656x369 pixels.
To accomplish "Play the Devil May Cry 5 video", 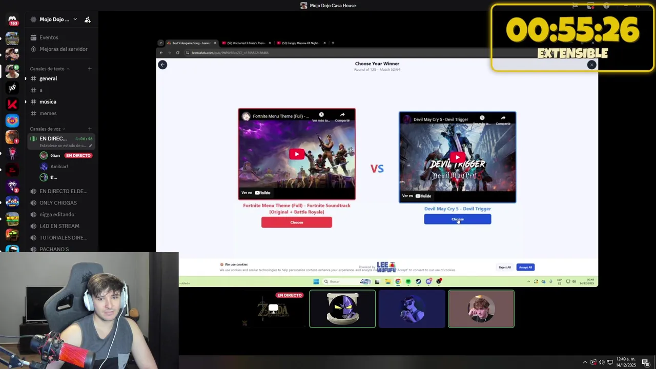I will (458, 157).
